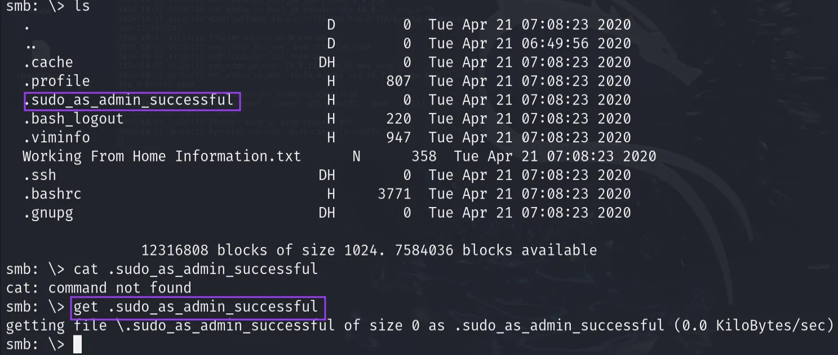Click the "getting file" output line

click(x=419, y=326)
